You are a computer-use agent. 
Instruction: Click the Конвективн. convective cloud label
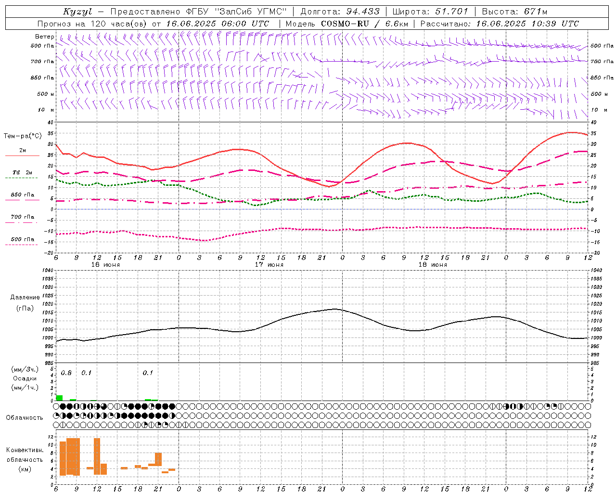(25, 450)
